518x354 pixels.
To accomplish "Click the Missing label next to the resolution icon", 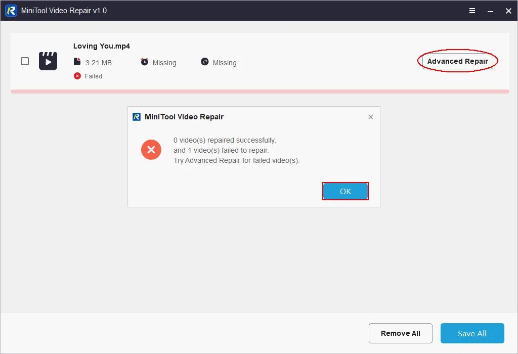I will pyautogui.click(x=225, y=63).
